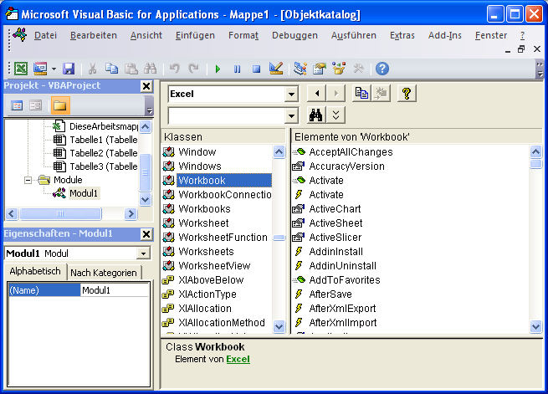Click the Cut scissors icon
The height and width of the screenshot is (394, 548).
point(92,69)
